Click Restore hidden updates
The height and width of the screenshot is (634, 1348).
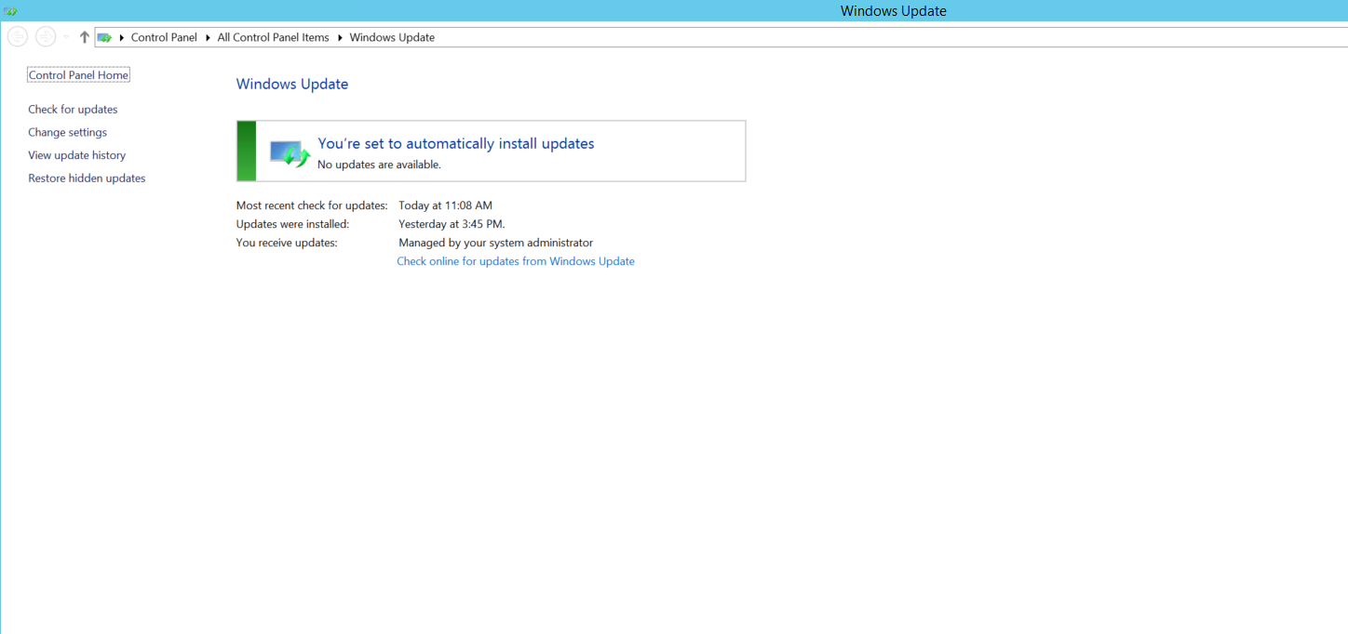87,178
